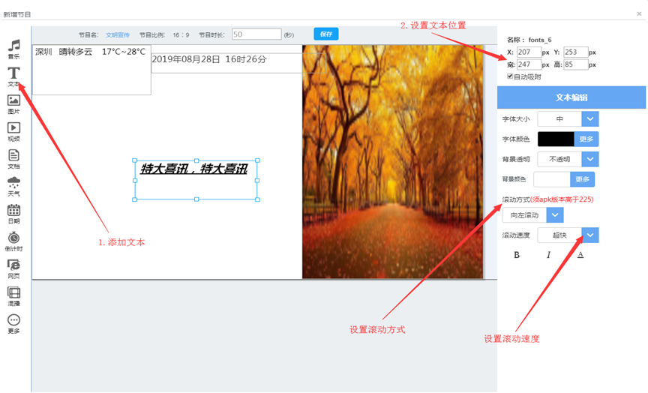This screenshot has width=648, height=393.
Task: Toggle the 自动吸附 auto-snap checkbox
Action: (x=511, y=76)
